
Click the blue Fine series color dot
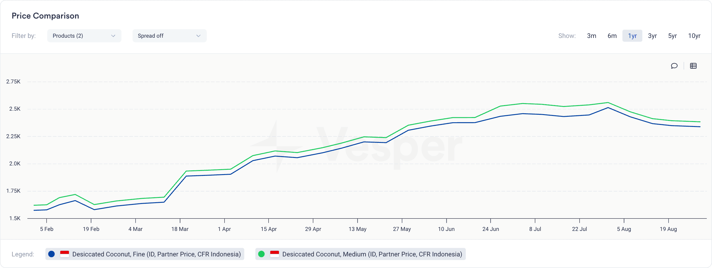52,254
